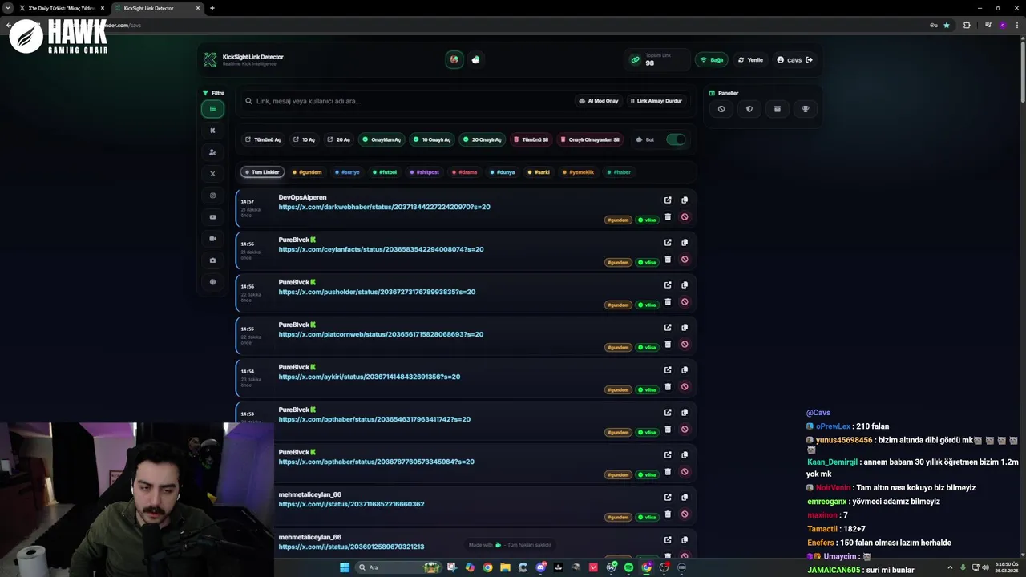
Task: Select the #drama tag filter
Action: click(465, 172)
